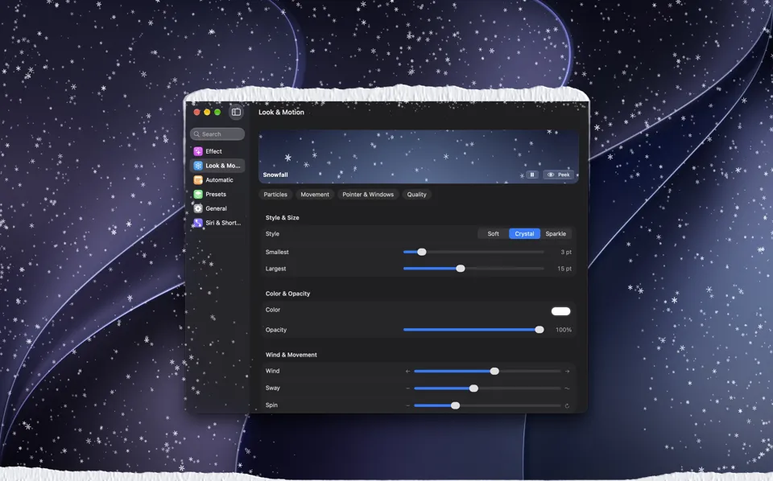Click the 'Wind & Movement' heading
773x481 pixels.
tap(291, 355)
